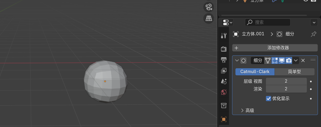Toggle modifier display in render

click(289, 61)
